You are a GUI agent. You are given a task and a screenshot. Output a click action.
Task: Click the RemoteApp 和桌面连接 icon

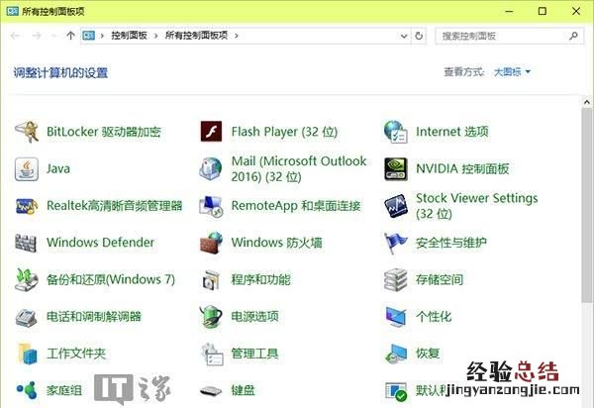(211, 206)
